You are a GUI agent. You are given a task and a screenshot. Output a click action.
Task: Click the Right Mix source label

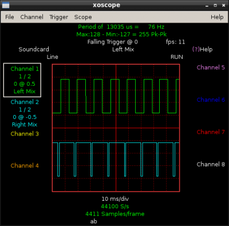[x=25, y=125]
